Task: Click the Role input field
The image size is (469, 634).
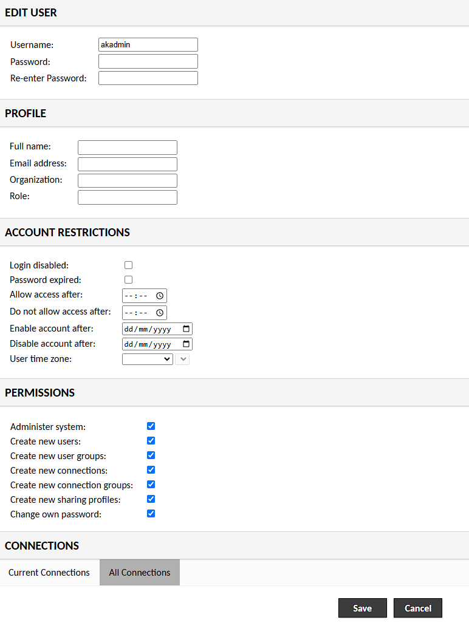Action: [128, 197]
